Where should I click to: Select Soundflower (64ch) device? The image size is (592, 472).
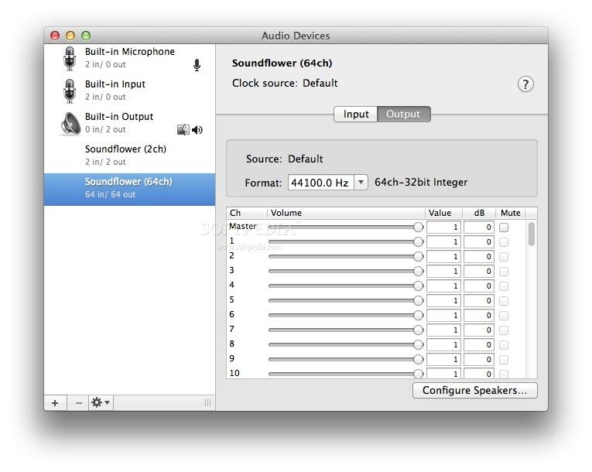click(x=129, y=189)
